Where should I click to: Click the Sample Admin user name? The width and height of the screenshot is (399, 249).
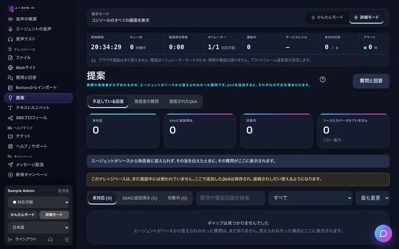click(21, 191)
